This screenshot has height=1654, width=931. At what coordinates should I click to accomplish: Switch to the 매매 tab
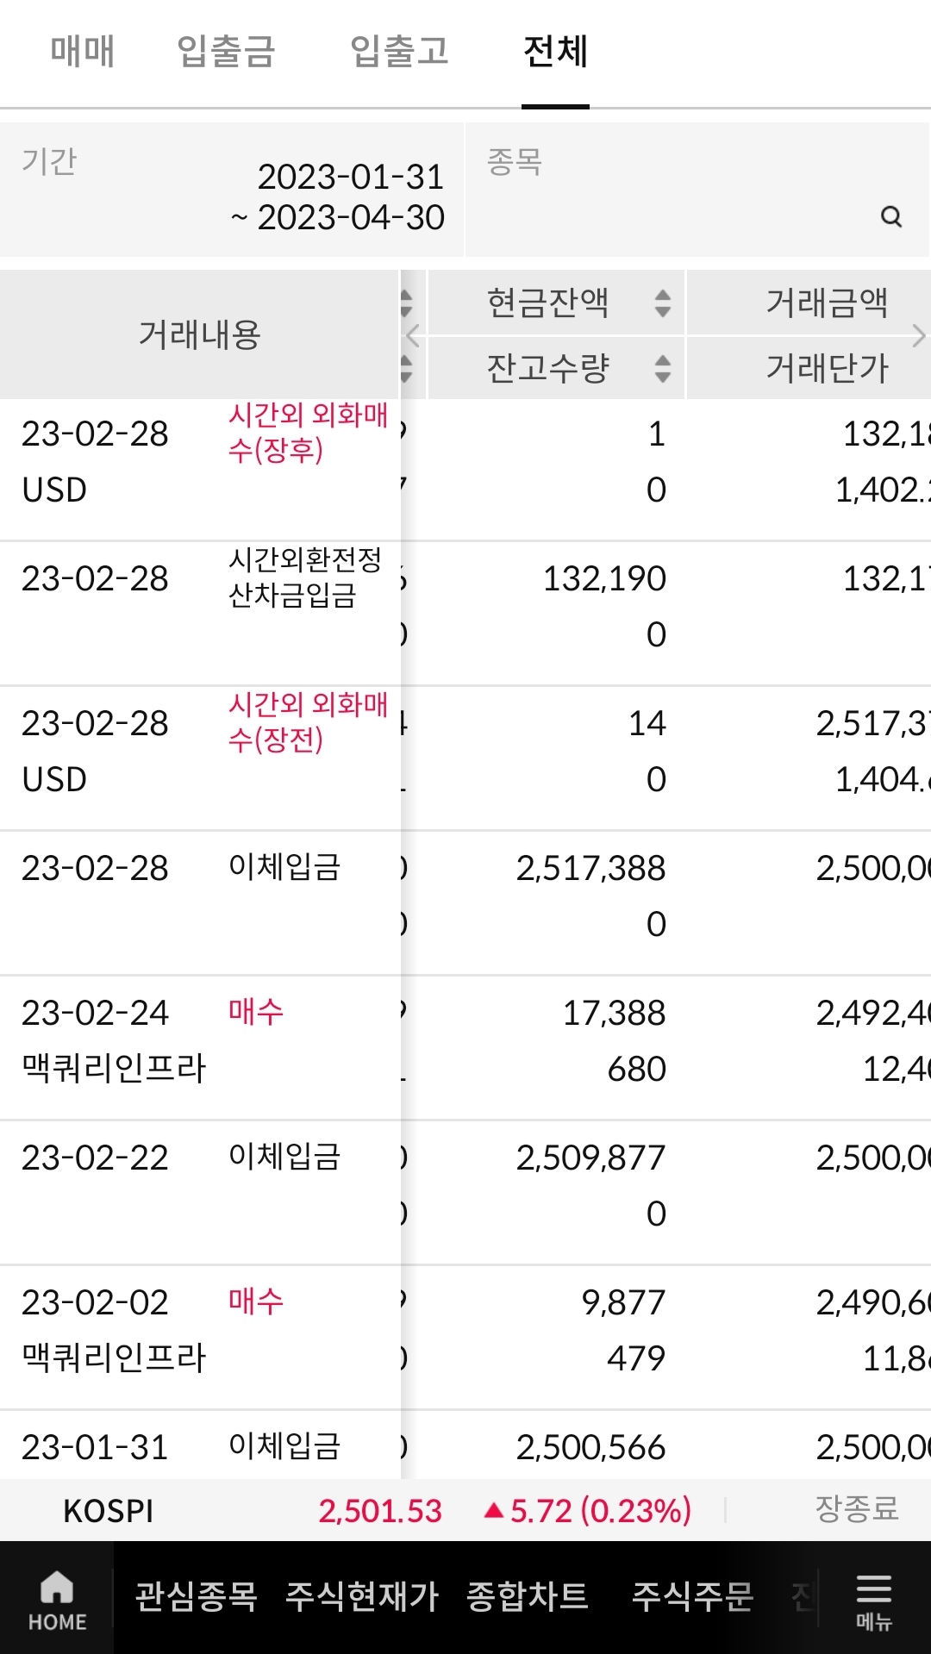click(82, 52)
